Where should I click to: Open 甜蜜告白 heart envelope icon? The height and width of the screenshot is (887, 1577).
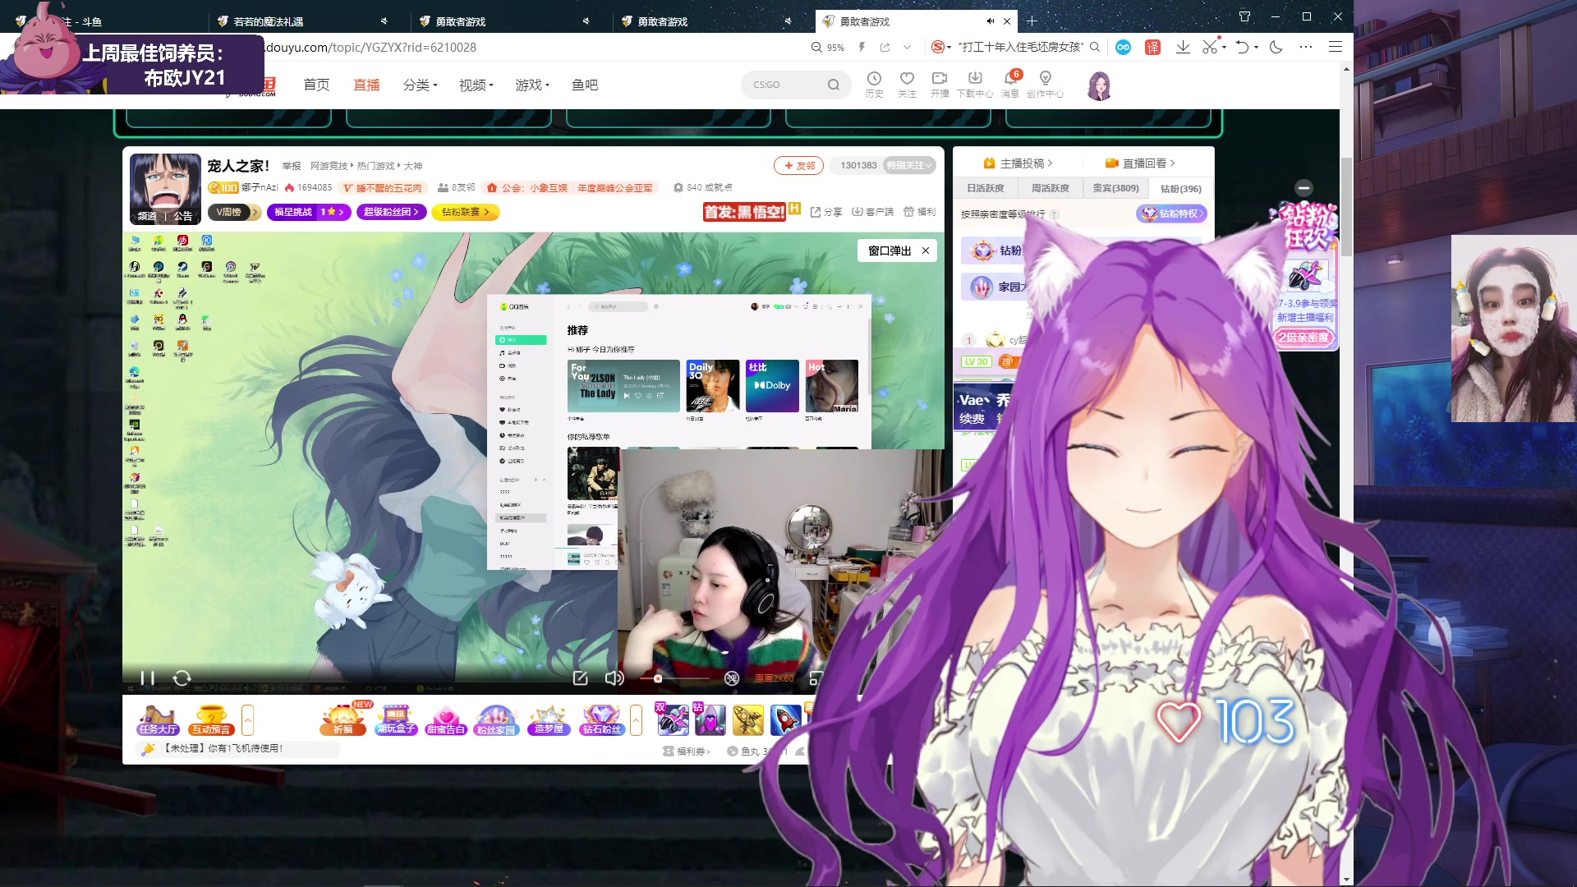tap(446, 719)
